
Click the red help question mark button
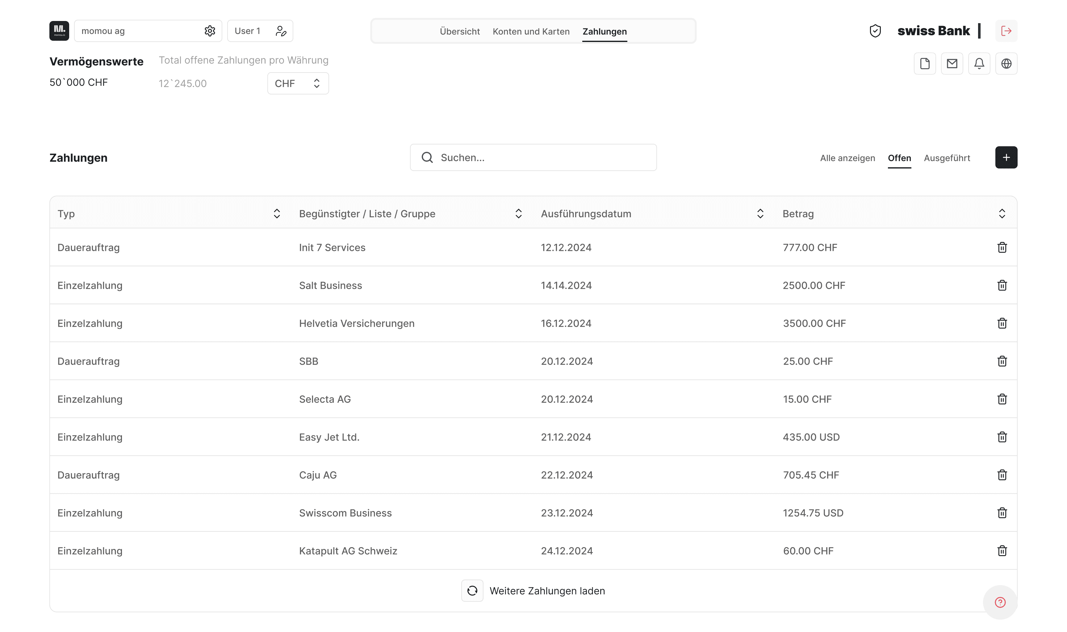pos(1000,602)
